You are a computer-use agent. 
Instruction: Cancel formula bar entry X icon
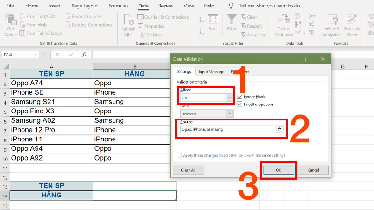point(57,55)
